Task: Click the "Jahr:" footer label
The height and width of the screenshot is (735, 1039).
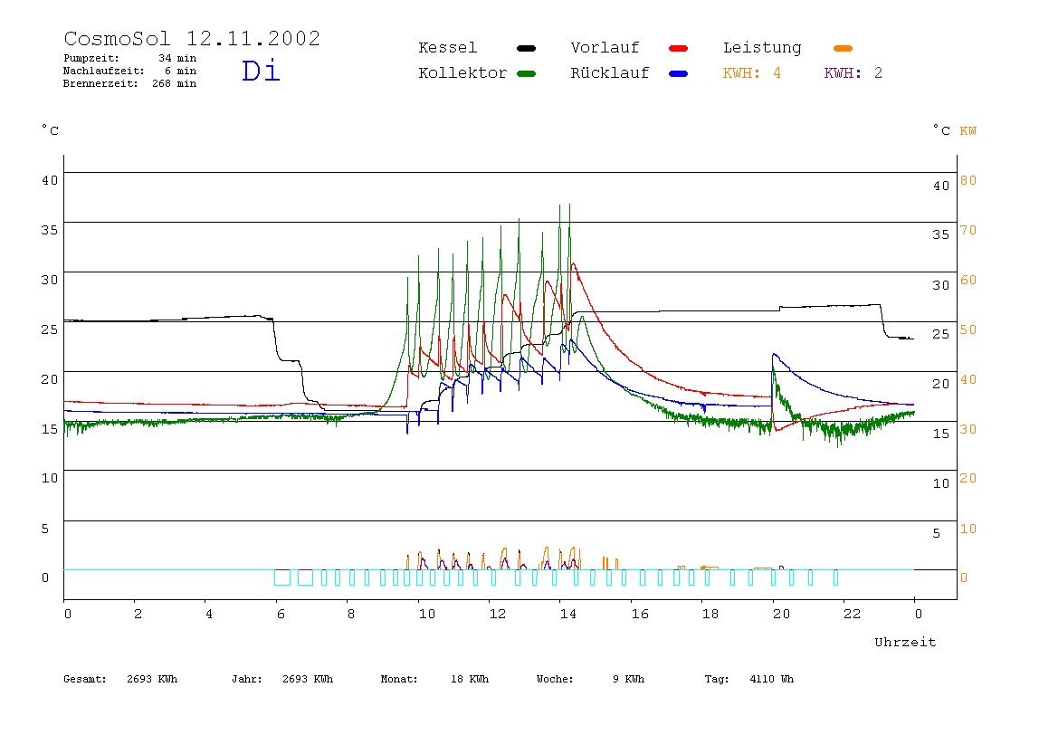Action: (247, 679)
